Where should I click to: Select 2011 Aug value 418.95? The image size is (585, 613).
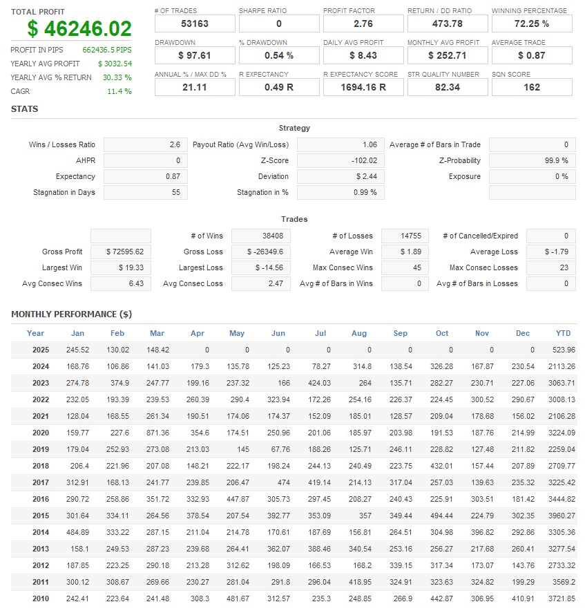360,583
